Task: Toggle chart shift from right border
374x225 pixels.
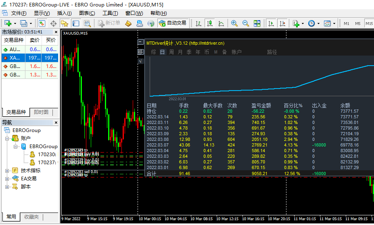Action: pos(282,23)
